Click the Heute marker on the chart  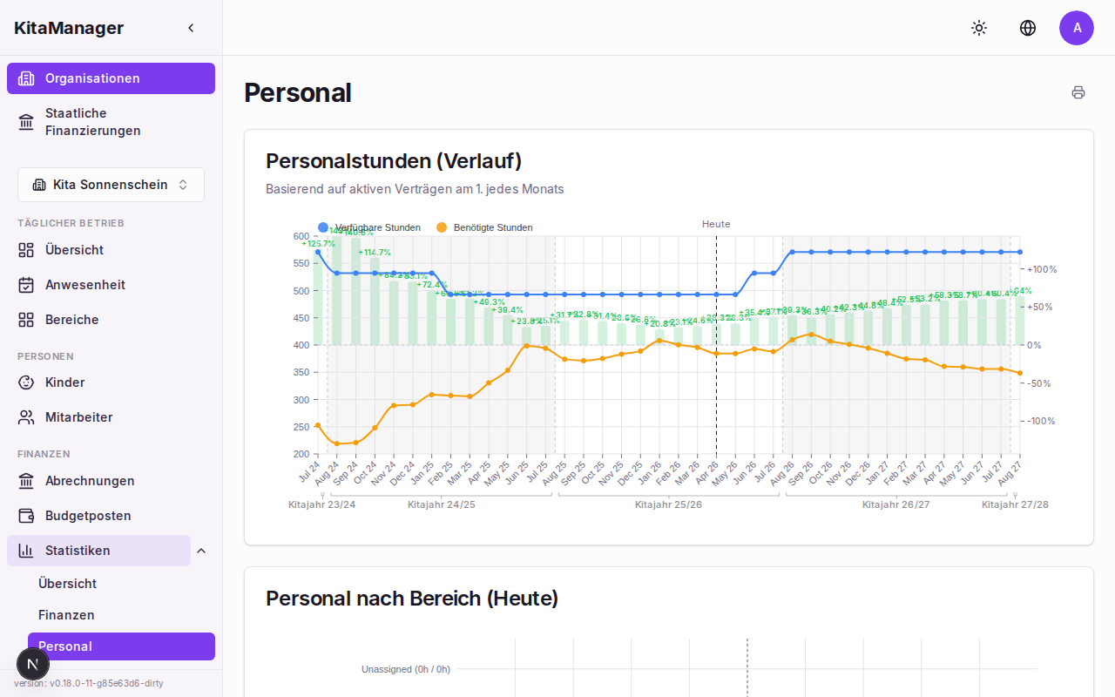(x=715, y=224)
